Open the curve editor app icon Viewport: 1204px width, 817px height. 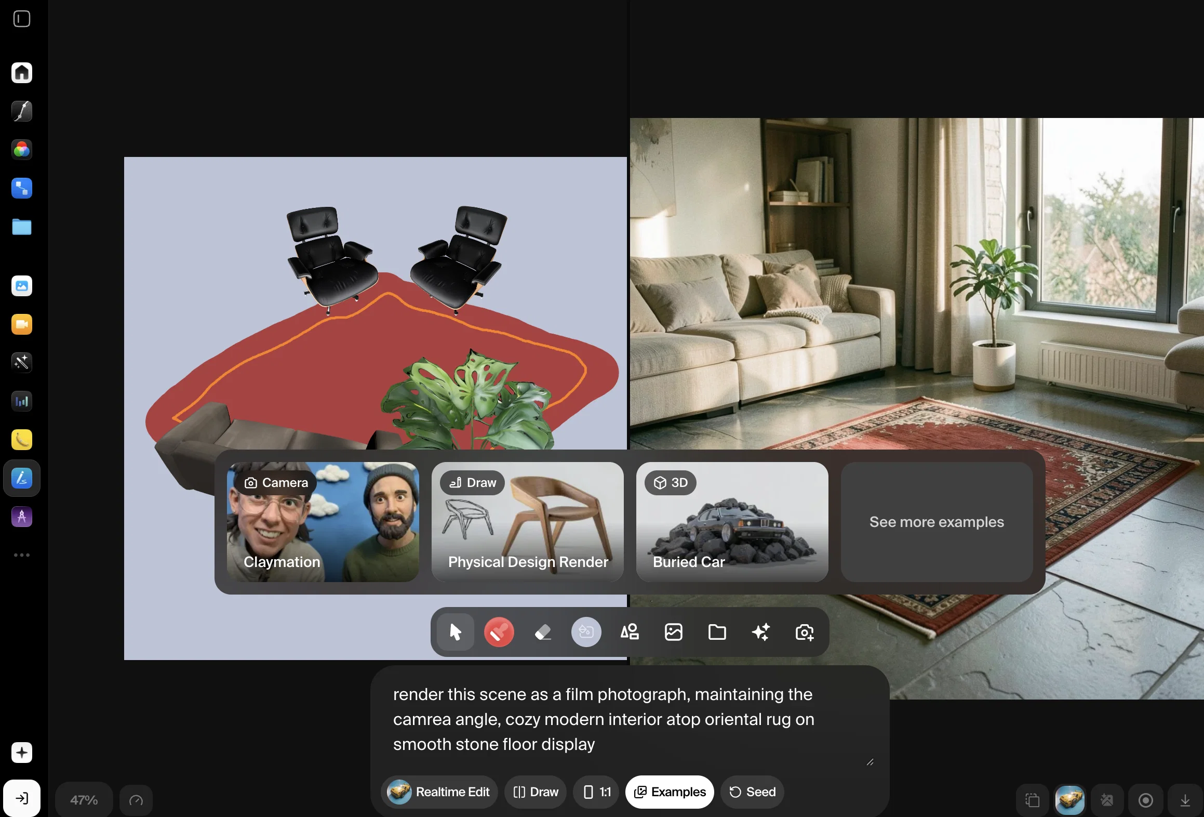click(x=22, y=111)
